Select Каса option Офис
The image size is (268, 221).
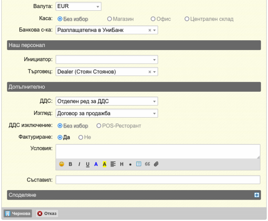pyautogui.click(x=153, y=19)
